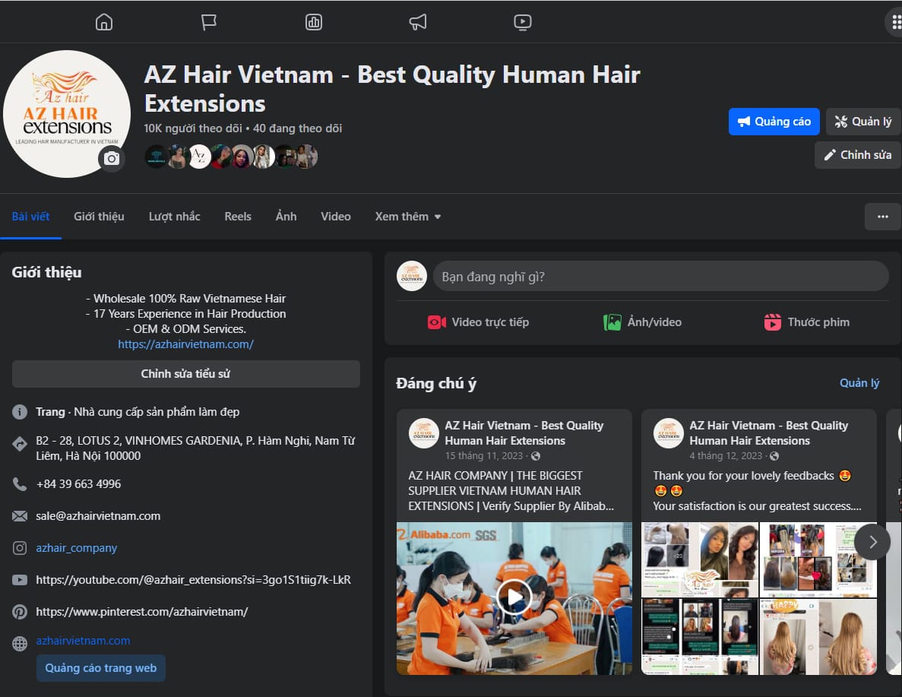This screenshot has height=697, width=902.
Task: Click the Pages flag icon in top navigation
Action: 208,22
